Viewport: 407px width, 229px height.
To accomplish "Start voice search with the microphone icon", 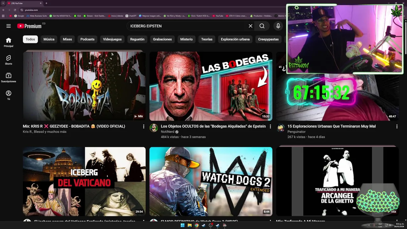I will (278, 26).
